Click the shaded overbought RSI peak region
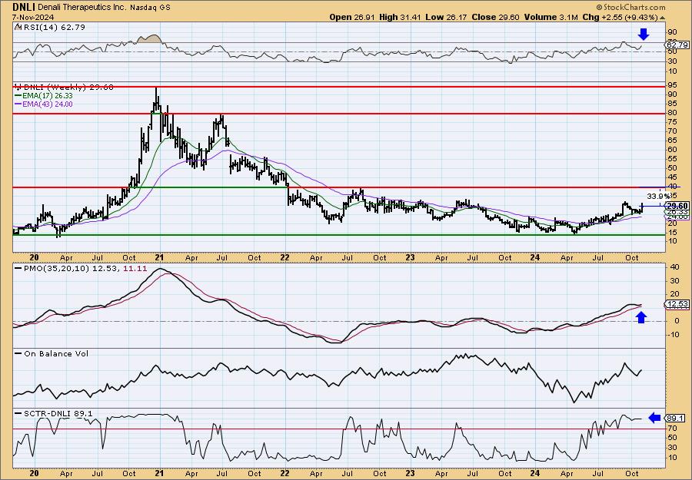Viewport: 692px width, 480px height. point(149,39)
